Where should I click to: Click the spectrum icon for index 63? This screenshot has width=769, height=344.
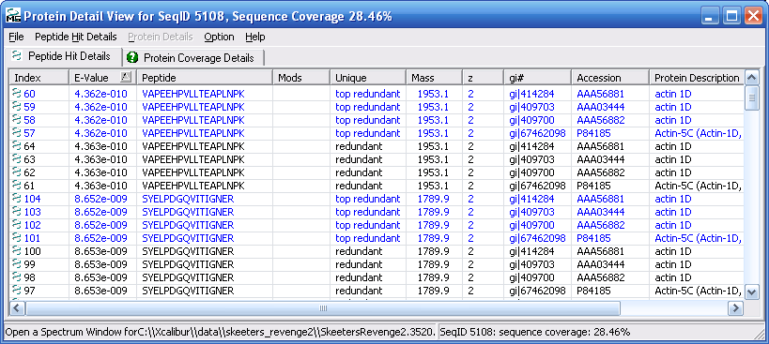[x=18, y=159]
